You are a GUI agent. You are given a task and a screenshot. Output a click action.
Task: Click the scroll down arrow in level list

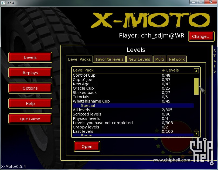click(196, 134)
